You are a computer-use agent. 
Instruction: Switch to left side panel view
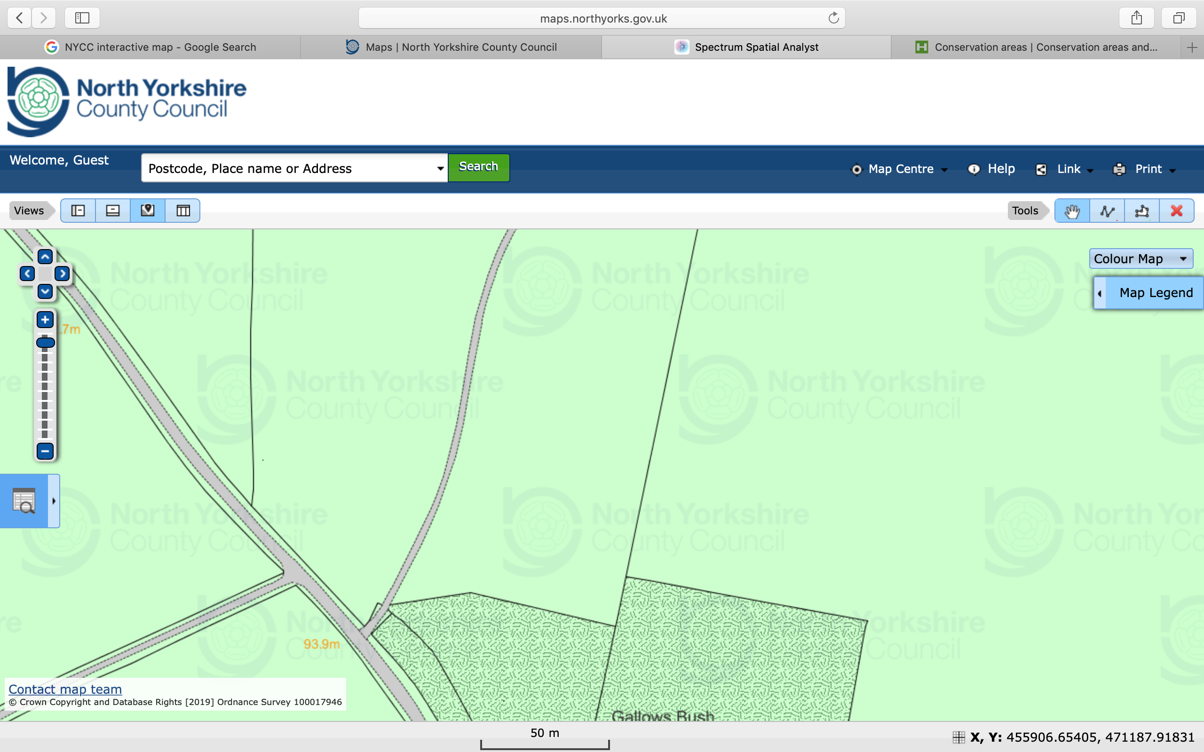pyautogui.click(x=78, y=211)
